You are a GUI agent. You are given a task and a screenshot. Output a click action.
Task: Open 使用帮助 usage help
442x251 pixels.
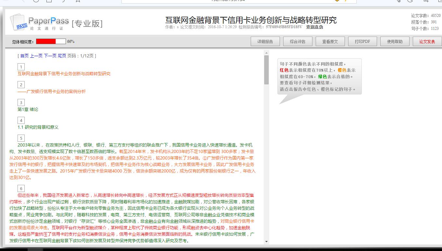395,42
